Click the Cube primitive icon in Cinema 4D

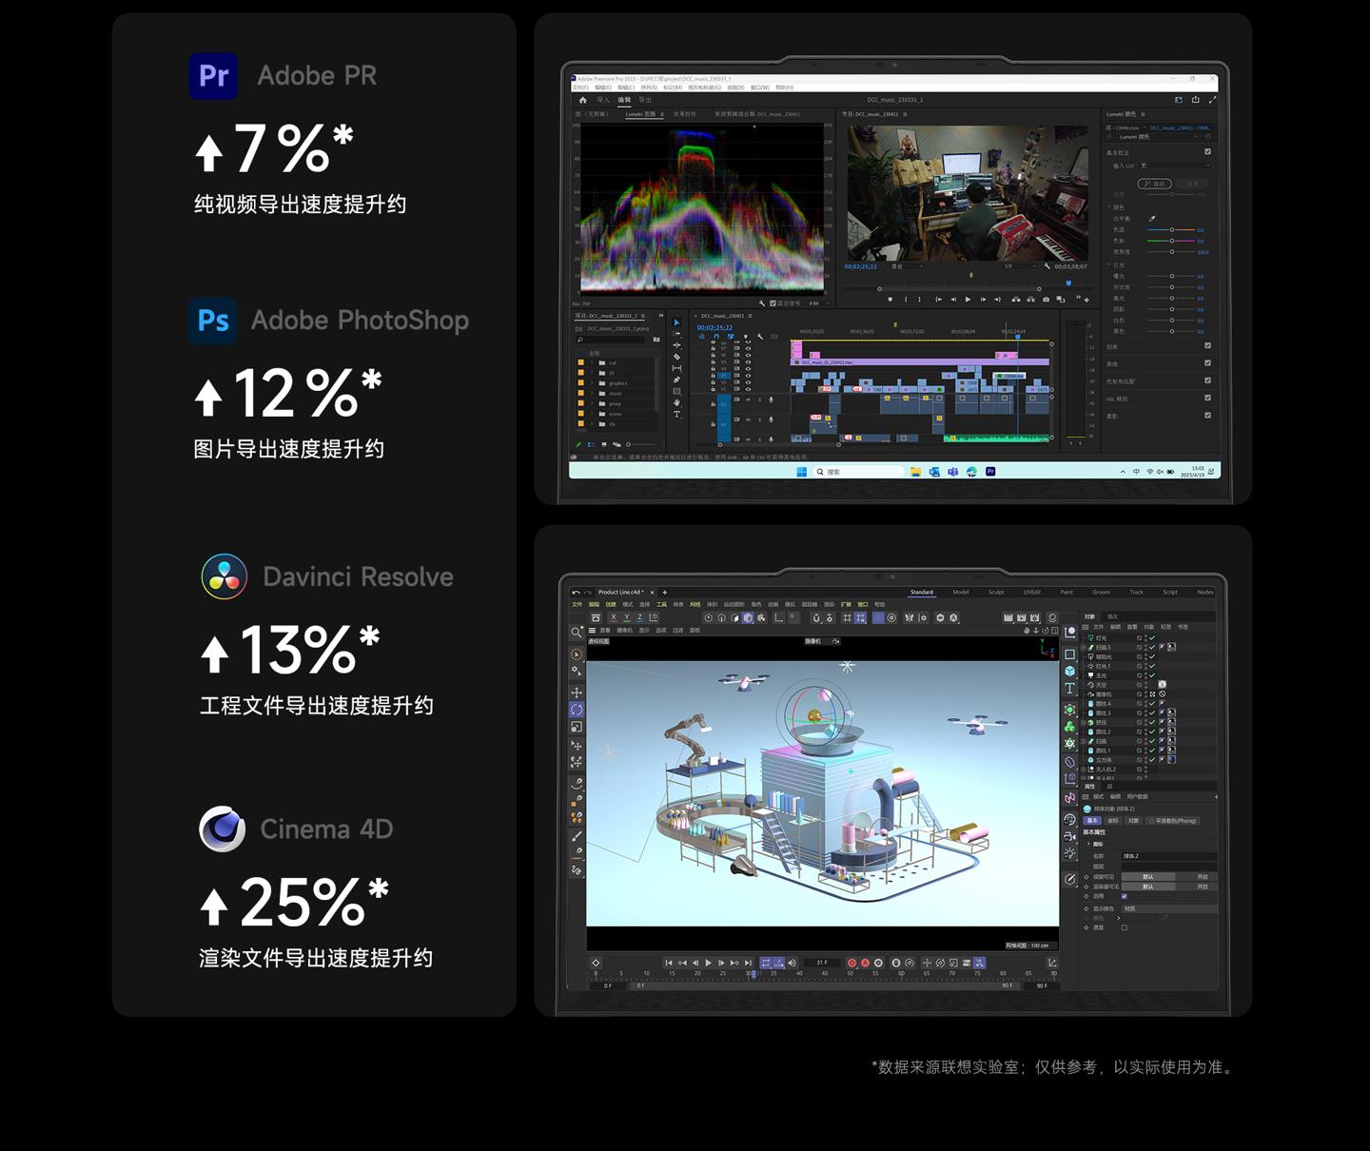click(1070, 671)
